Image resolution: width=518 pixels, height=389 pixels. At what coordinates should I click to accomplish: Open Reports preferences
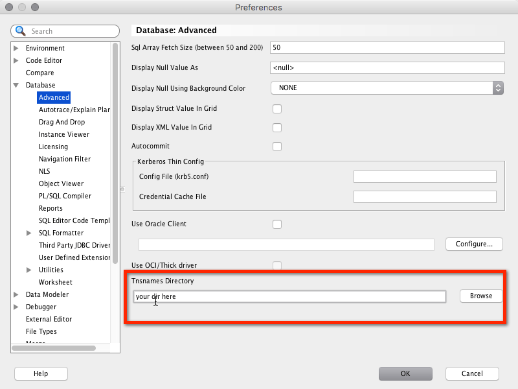tap(51, 208)
